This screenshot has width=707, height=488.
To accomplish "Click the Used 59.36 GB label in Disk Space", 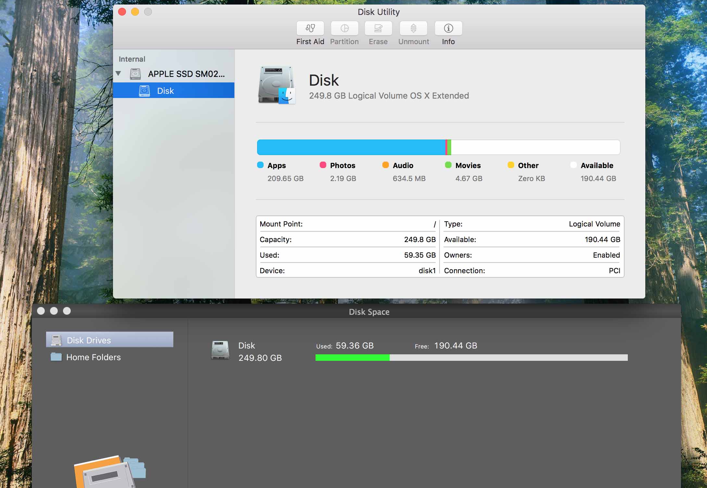I will coord(345,346).
